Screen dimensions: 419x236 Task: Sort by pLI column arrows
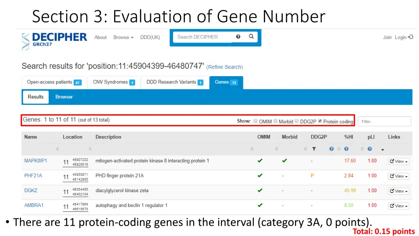[x=383, y=150]
